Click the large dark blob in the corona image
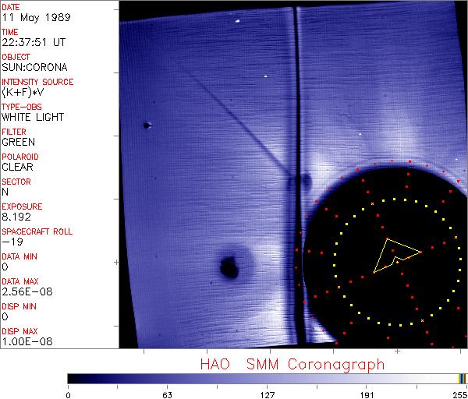 229,268
